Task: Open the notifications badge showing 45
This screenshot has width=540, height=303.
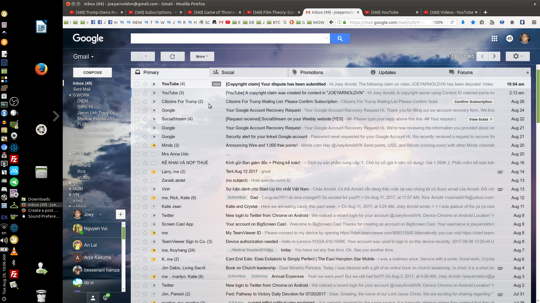Action: click(x=509, y=38)
